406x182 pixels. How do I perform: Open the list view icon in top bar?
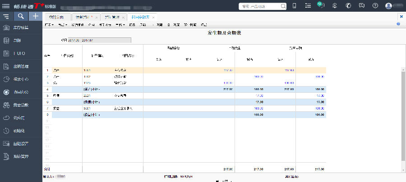click(x=308, y=5)
